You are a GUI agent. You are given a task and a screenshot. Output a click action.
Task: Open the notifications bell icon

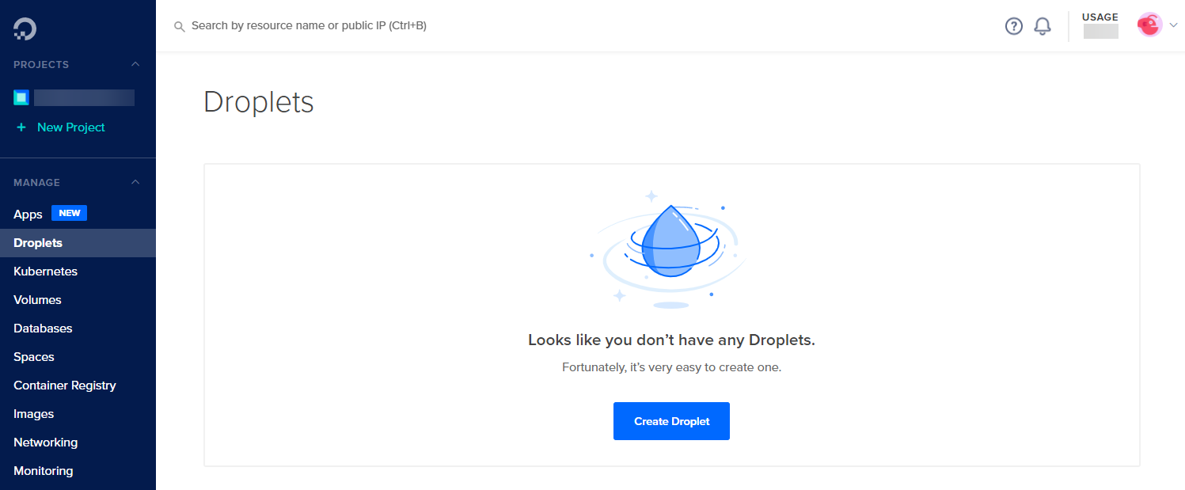click(x=1043, y=26)
